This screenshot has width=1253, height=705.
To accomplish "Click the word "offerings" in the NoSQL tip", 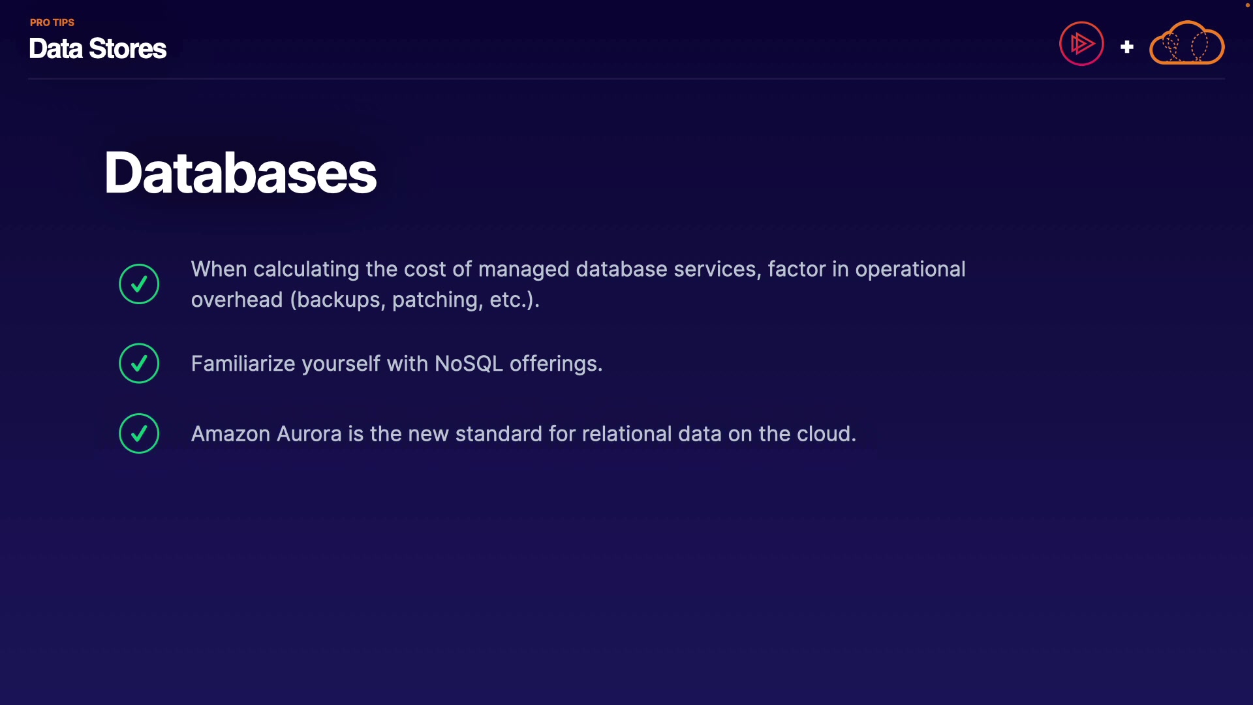I will tap(553, 364).
